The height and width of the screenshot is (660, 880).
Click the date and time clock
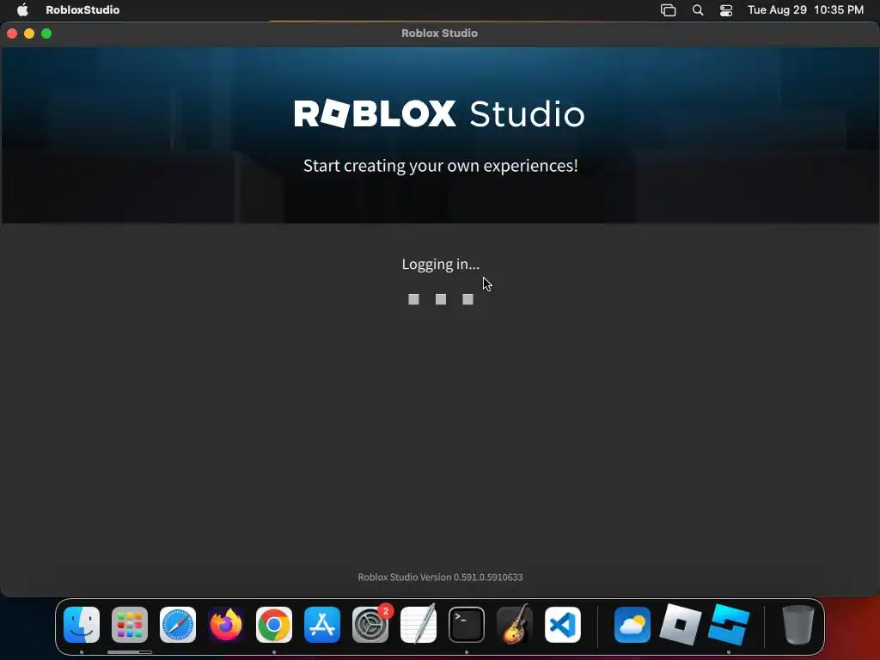click(805, 9)
